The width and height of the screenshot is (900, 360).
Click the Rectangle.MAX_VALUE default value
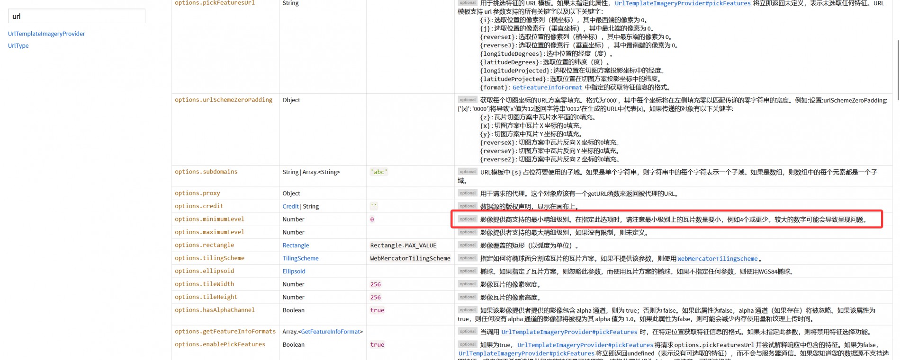click(403, 245)
